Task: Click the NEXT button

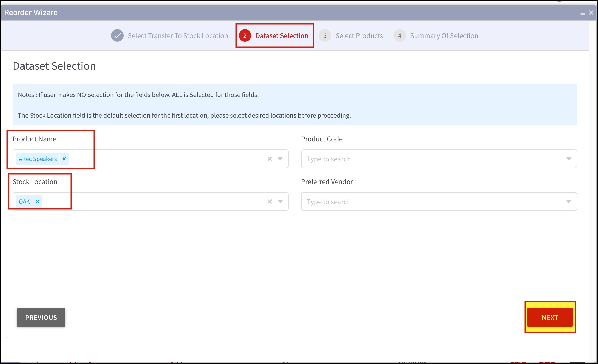Action: pyautogui.click(x=550, y=317)
